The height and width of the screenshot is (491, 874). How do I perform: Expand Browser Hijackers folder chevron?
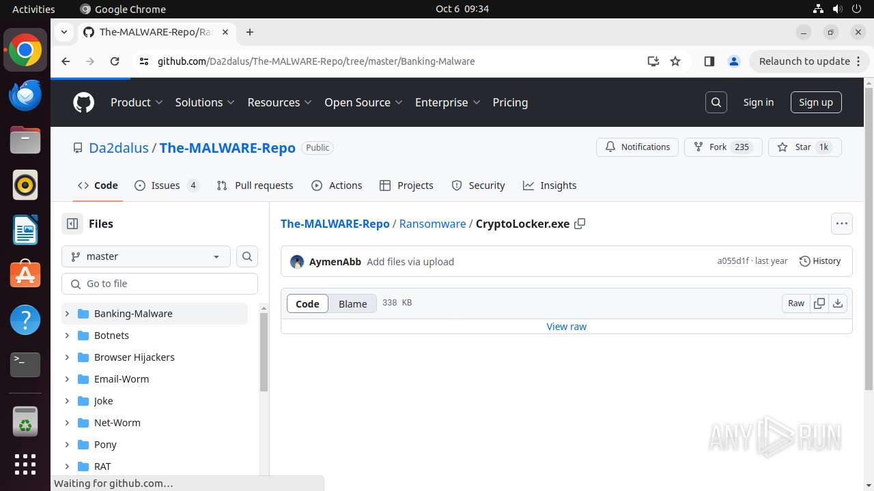click(67, 357)
